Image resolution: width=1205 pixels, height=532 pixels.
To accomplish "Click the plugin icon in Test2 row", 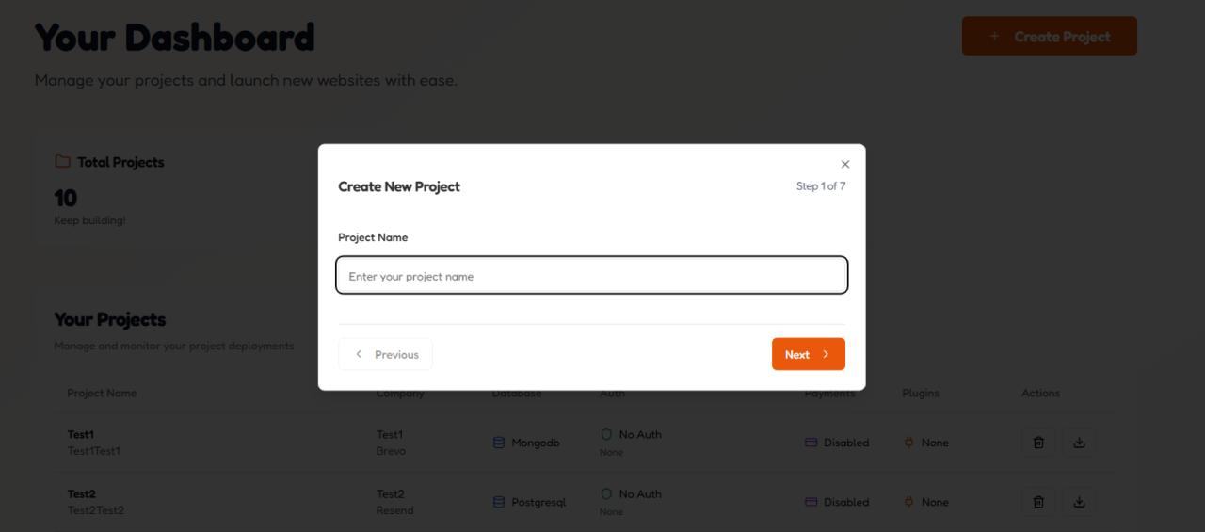I will click(x=908, y=502).
